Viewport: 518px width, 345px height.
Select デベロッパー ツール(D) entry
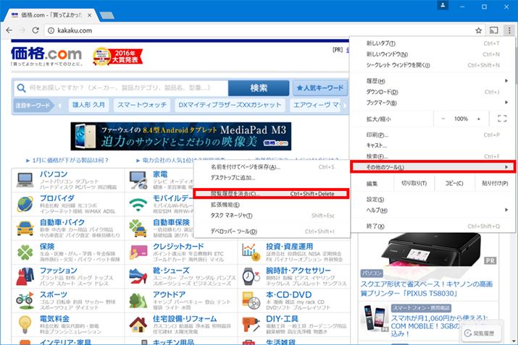pos(271,231)
